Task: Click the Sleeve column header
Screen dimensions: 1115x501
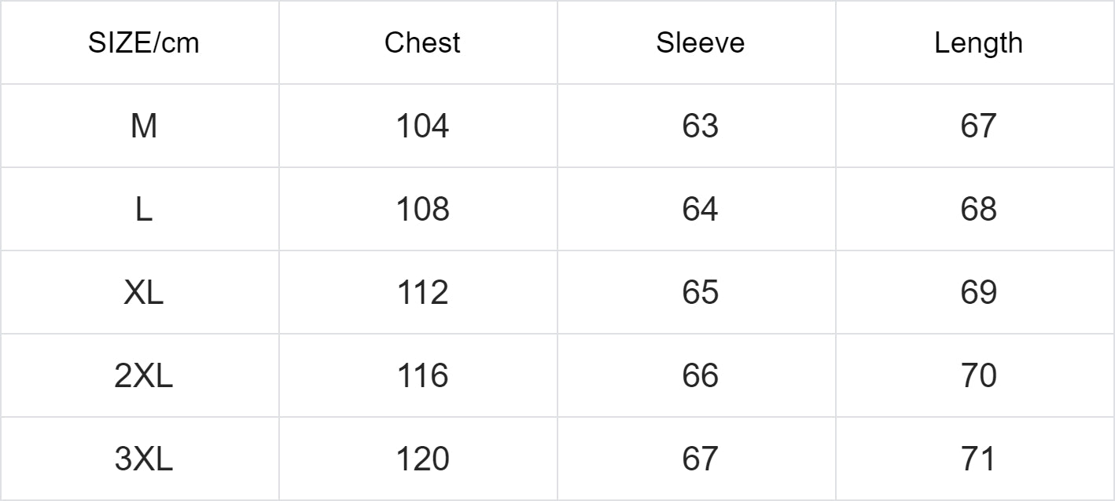Action: click(x=700, y=43)
